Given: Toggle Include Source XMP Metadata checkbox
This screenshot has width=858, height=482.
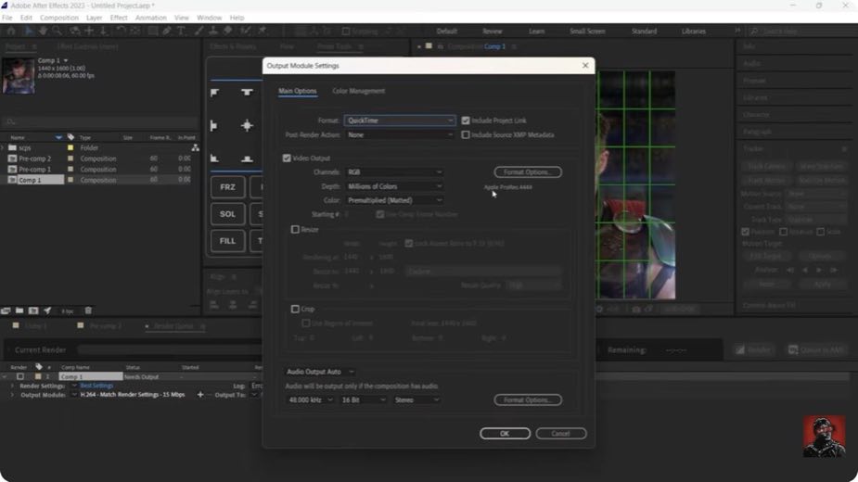Looking at the screenshot, I should click(466, 134).
